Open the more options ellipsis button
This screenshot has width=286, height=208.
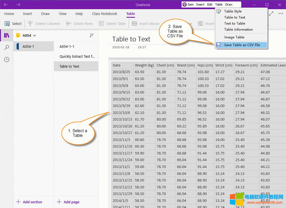click(x=280, y=13)
